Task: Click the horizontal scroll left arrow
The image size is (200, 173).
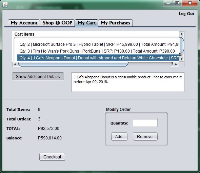Action: point(15,64)
